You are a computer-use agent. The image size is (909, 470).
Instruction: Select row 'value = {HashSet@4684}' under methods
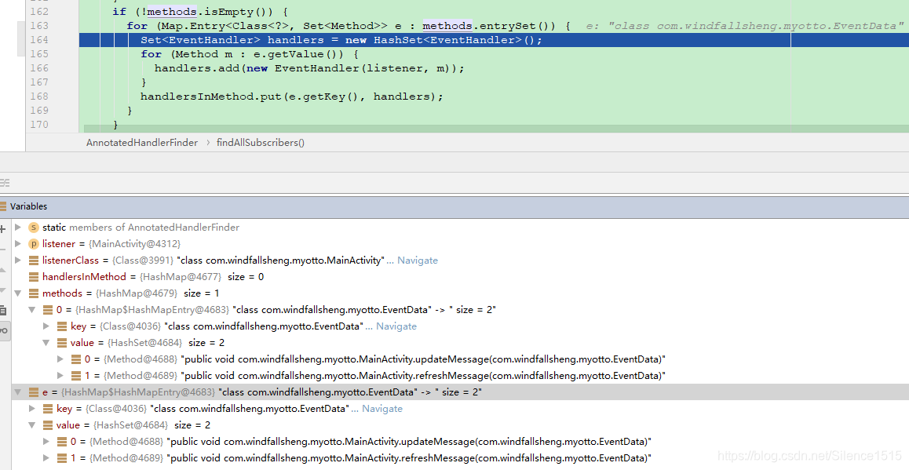[x=460, y=343]
